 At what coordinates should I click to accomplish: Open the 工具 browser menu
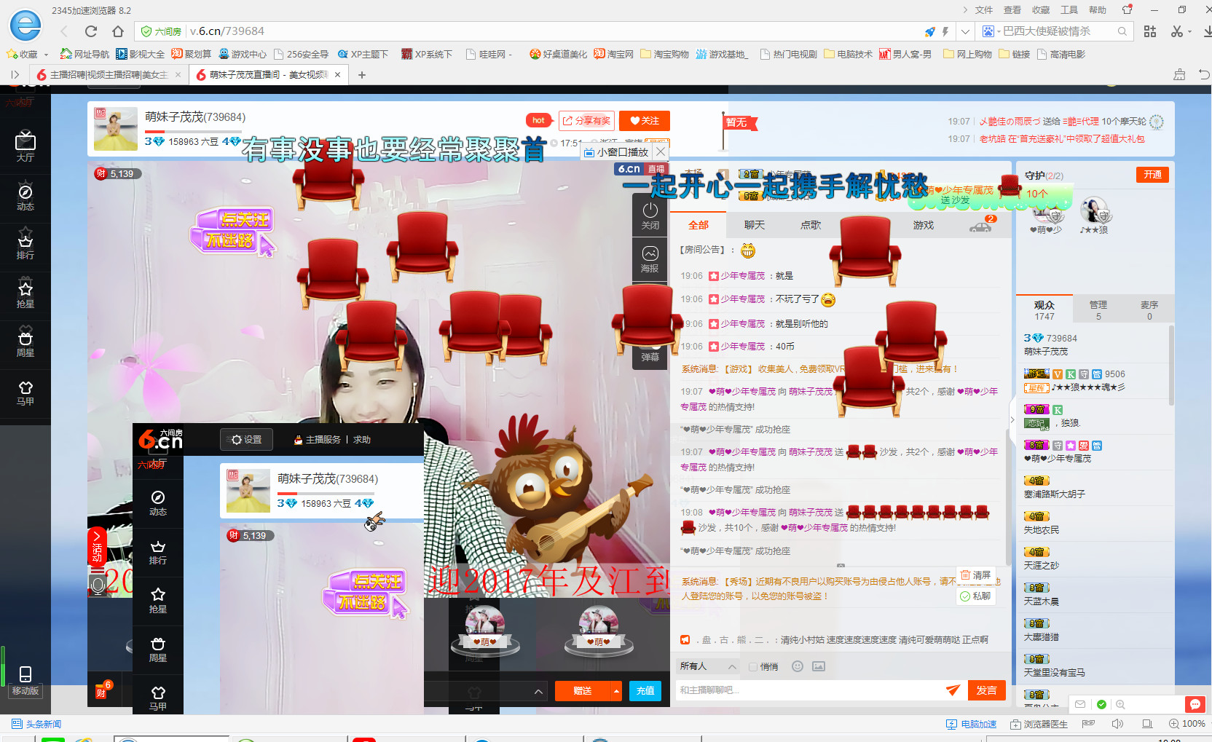click(1069, 10)
